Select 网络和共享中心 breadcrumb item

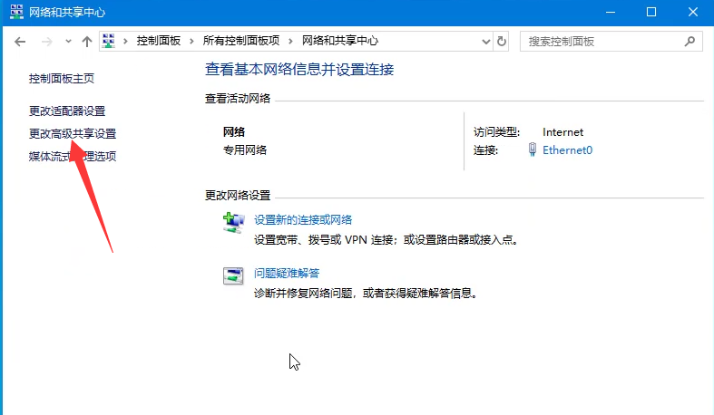(x=340, y=41)
